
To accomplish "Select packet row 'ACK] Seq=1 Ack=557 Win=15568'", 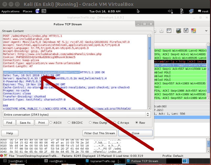I will pos(180,69).
